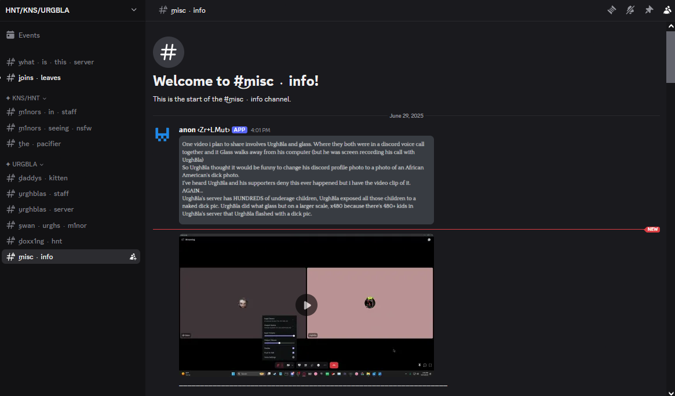
Task: Click the create invite icon on misc · info
Action: pyautogui.click(x=133, y=257)
